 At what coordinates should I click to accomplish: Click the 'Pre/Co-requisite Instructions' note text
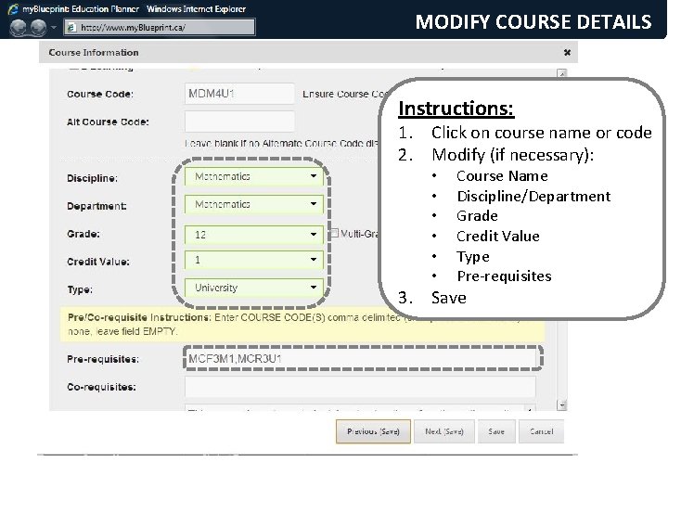(302, 325)
